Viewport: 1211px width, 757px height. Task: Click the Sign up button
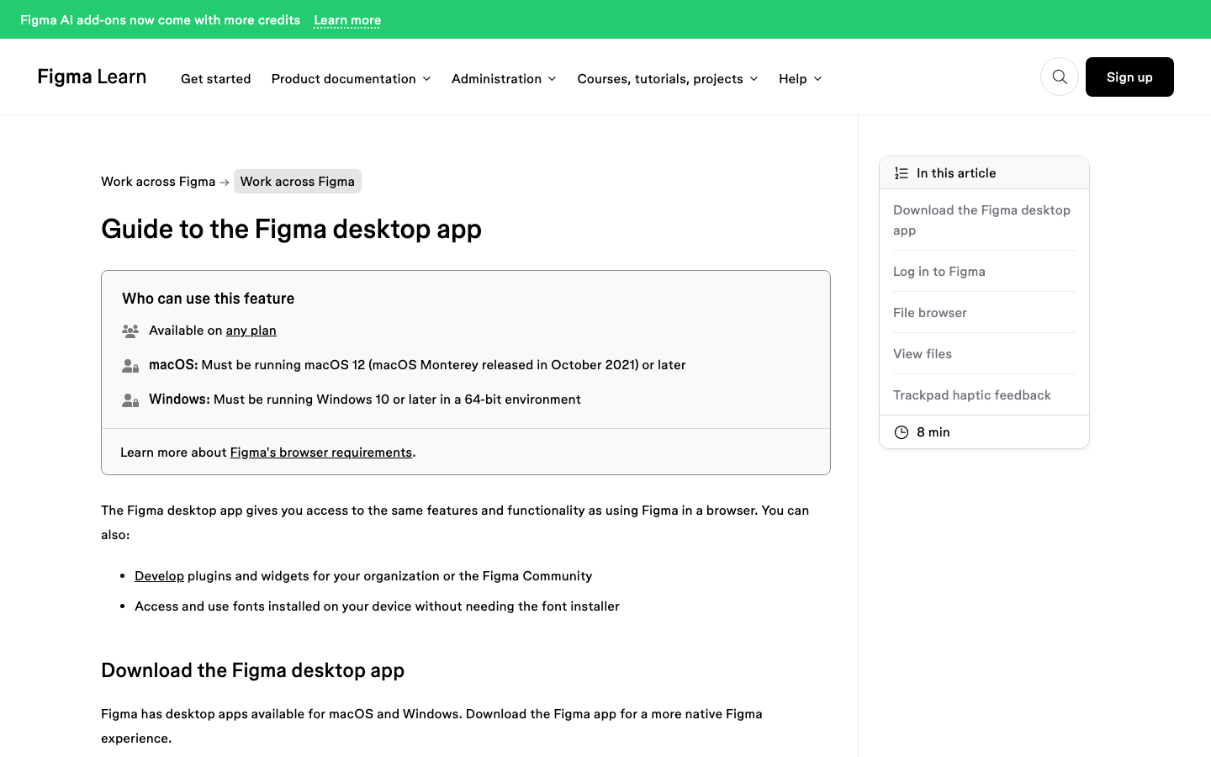point(1129,77)
